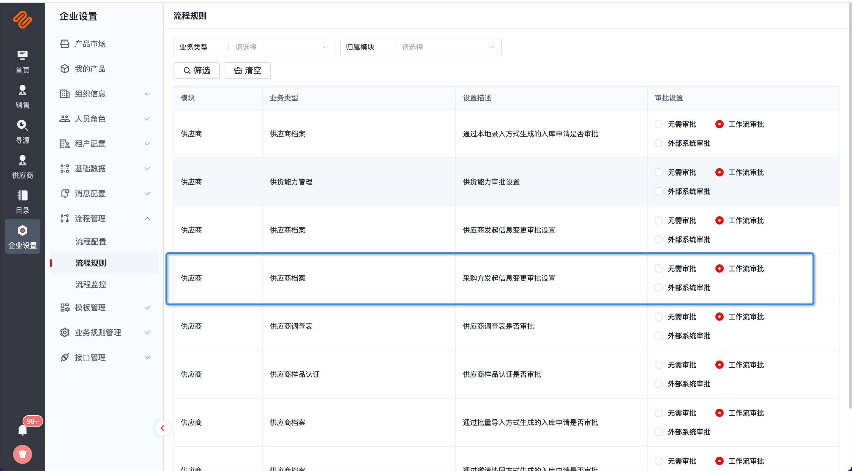
Task: Click the 通过批量导入方式生成的入库申请是否审批 text
Action: (x=530, y=422)
